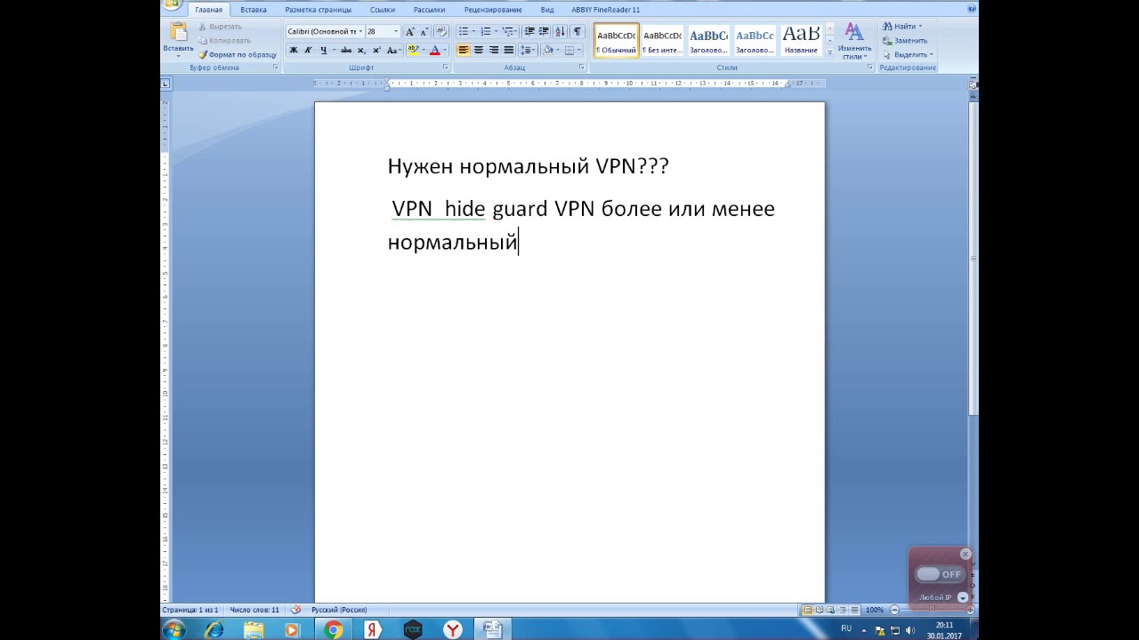Click the Word help question icon
Image resolution: width=1139 pixels, height=640 pixels.
tap(971, 9)
